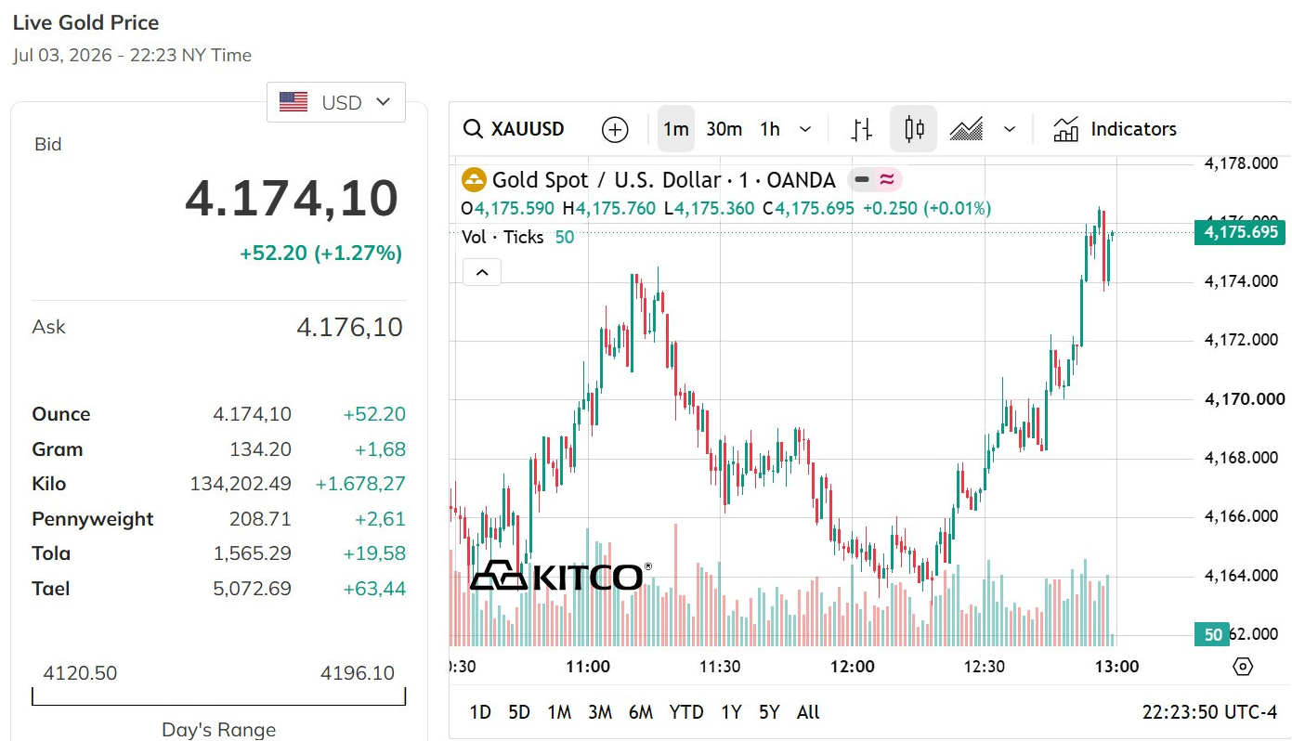
Task: Select the 5D date range
Action: (x=519, y=712)
